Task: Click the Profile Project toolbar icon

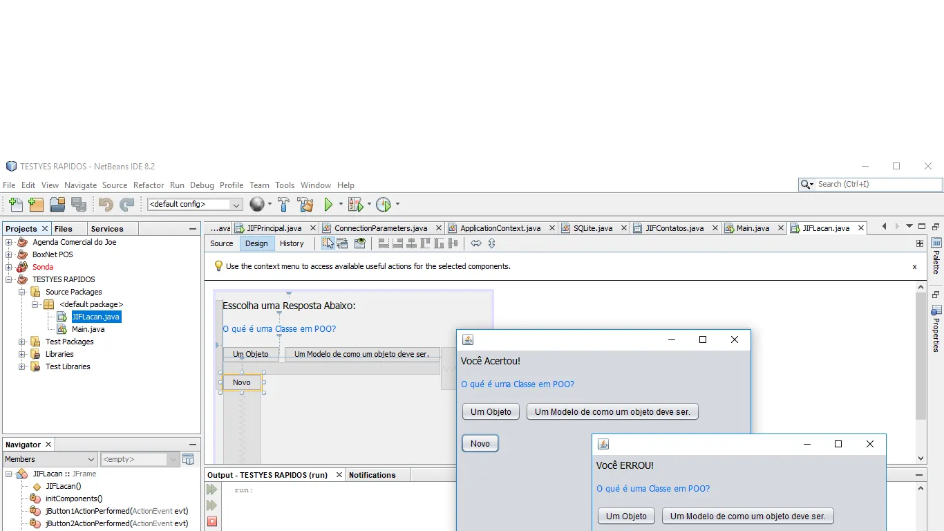Action: 384,205
